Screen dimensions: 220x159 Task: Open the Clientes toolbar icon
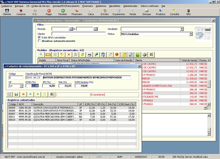point(7,12)
